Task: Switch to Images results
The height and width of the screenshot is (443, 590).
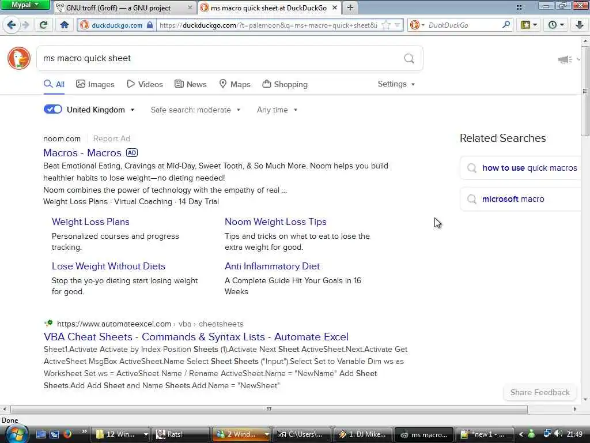Action: tap(95, 84)
